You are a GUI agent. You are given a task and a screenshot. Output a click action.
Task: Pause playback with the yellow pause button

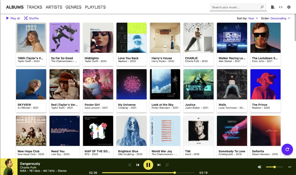tap(148, 165)
